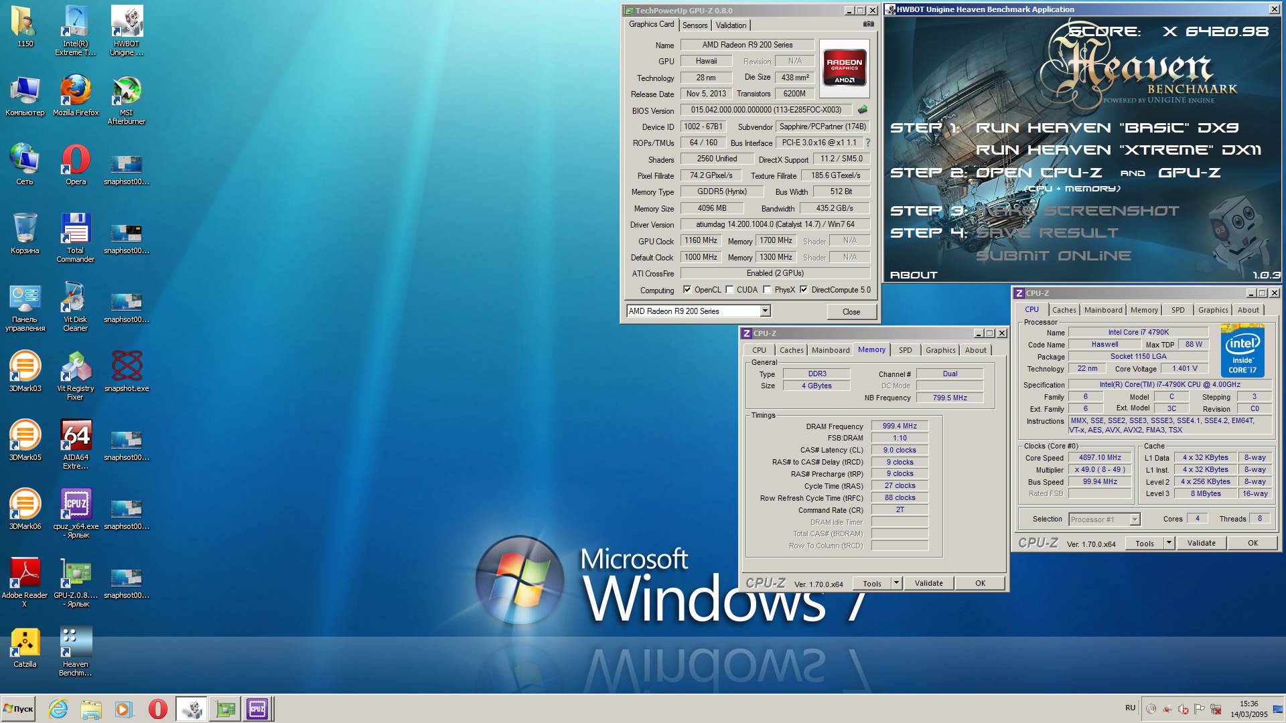Open Intel(R) Extreme Tuning desktop shortcut
The image size is (1286, 723).
pos(76,31)
